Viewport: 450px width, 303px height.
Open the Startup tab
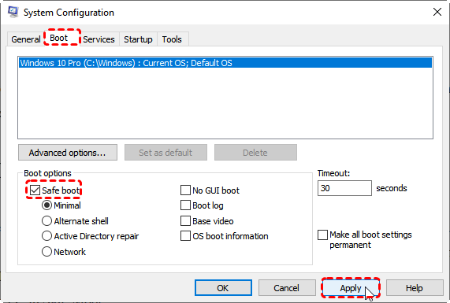coord(138,39)
